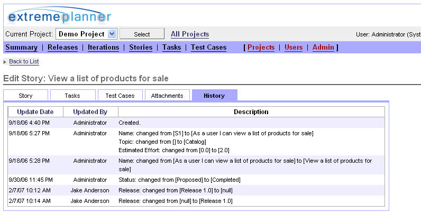Click the red Admin link

(323, 48)
